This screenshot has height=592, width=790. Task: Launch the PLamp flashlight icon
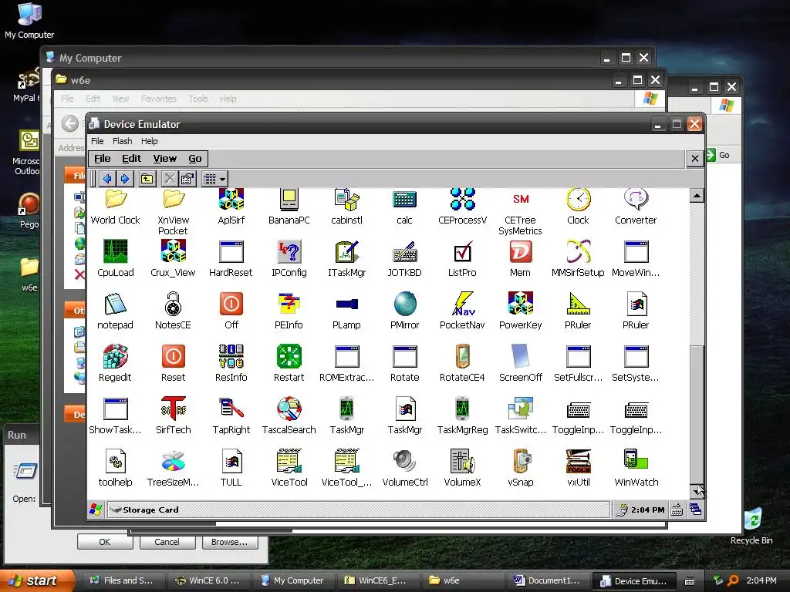[x=346, y=304]
